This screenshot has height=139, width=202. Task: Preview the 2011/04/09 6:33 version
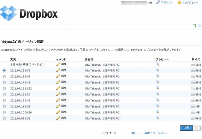click(157, 118)
